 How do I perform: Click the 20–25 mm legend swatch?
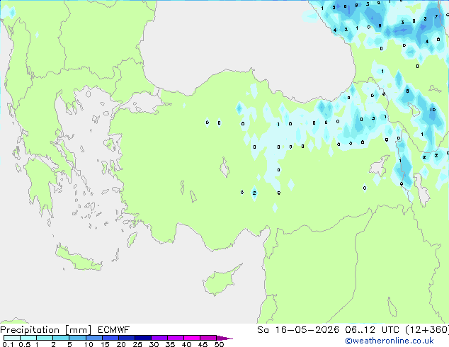[126, 338]
